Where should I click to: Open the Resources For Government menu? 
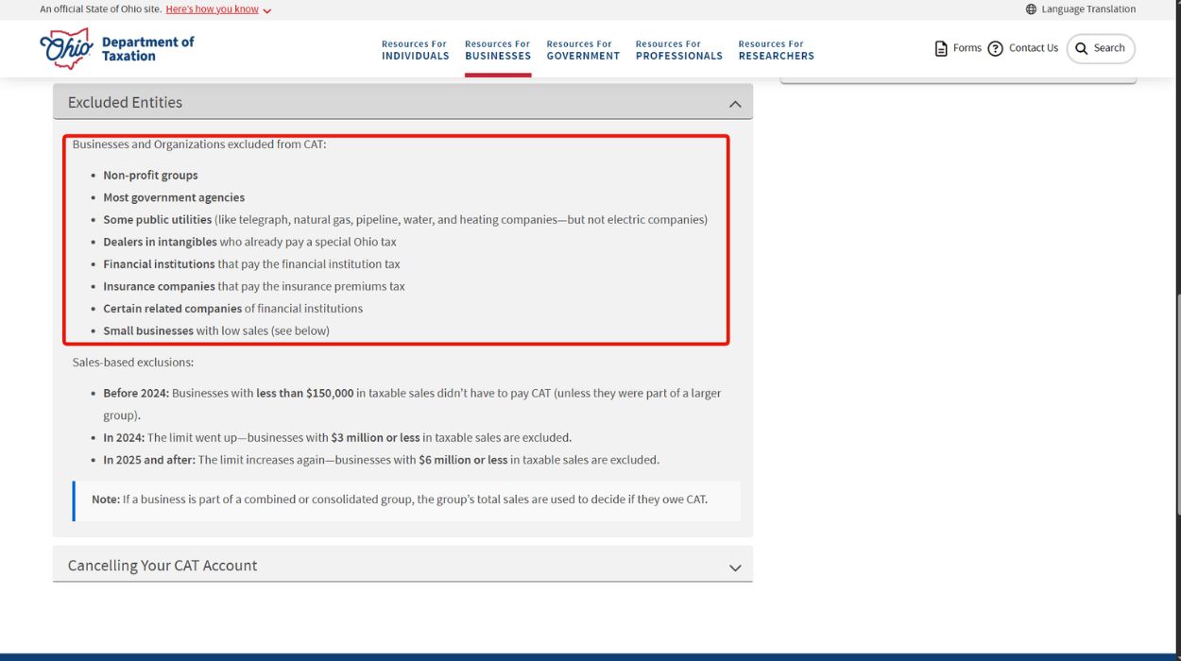point(583,49)
